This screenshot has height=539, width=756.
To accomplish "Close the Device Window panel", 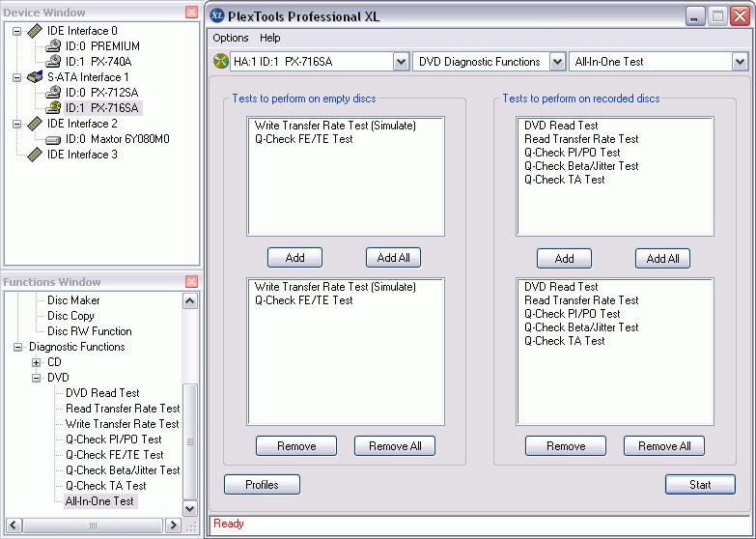I will [x=191, y=12].
